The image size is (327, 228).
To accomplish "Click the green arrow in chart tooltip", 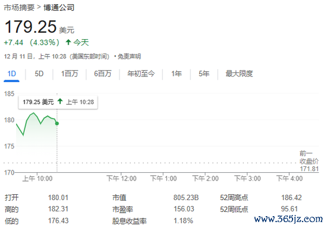I will pyautogui.click(x=60, y=102).
